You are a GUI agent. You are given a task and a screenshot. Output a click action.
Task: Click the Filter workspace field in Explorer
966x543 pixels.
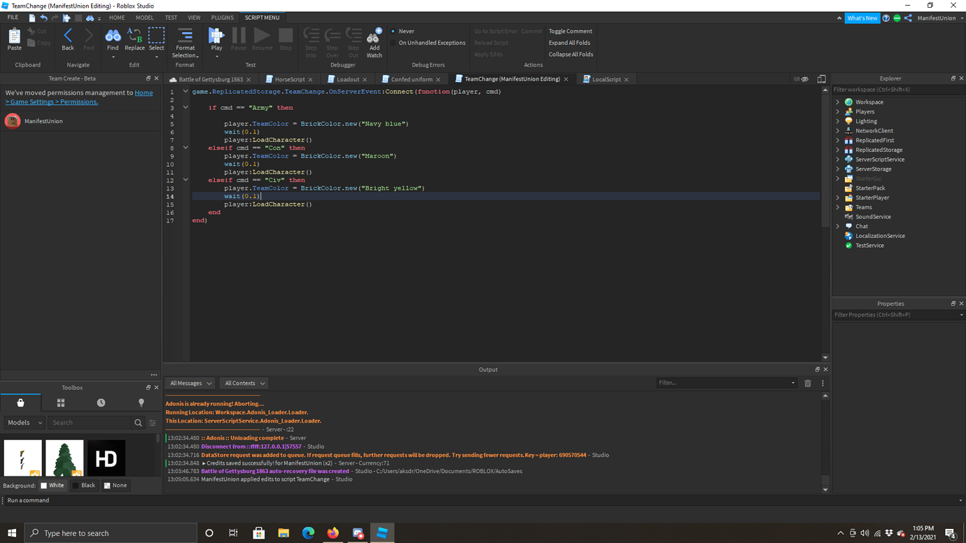point(898,90)
